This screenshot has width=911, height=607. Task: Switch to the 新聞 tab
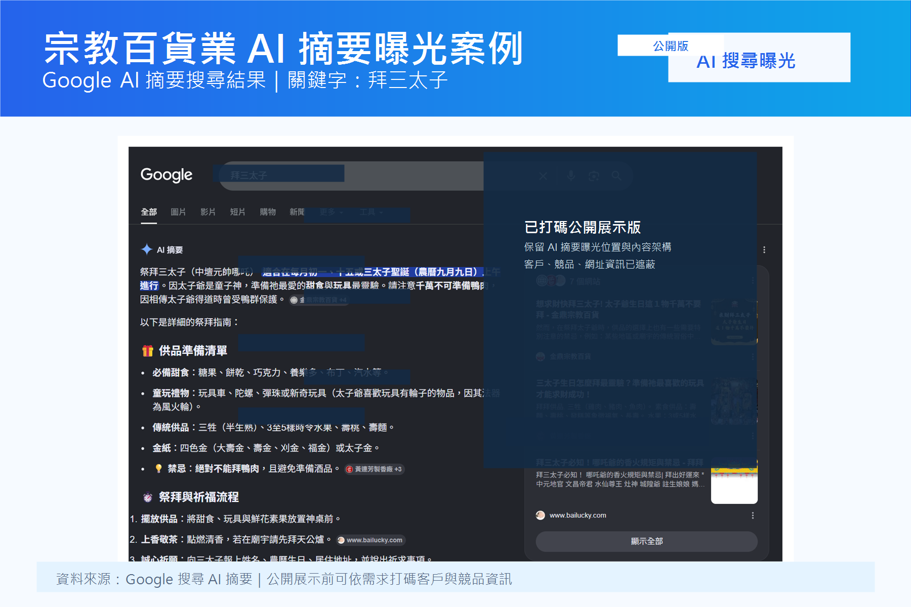297,212
